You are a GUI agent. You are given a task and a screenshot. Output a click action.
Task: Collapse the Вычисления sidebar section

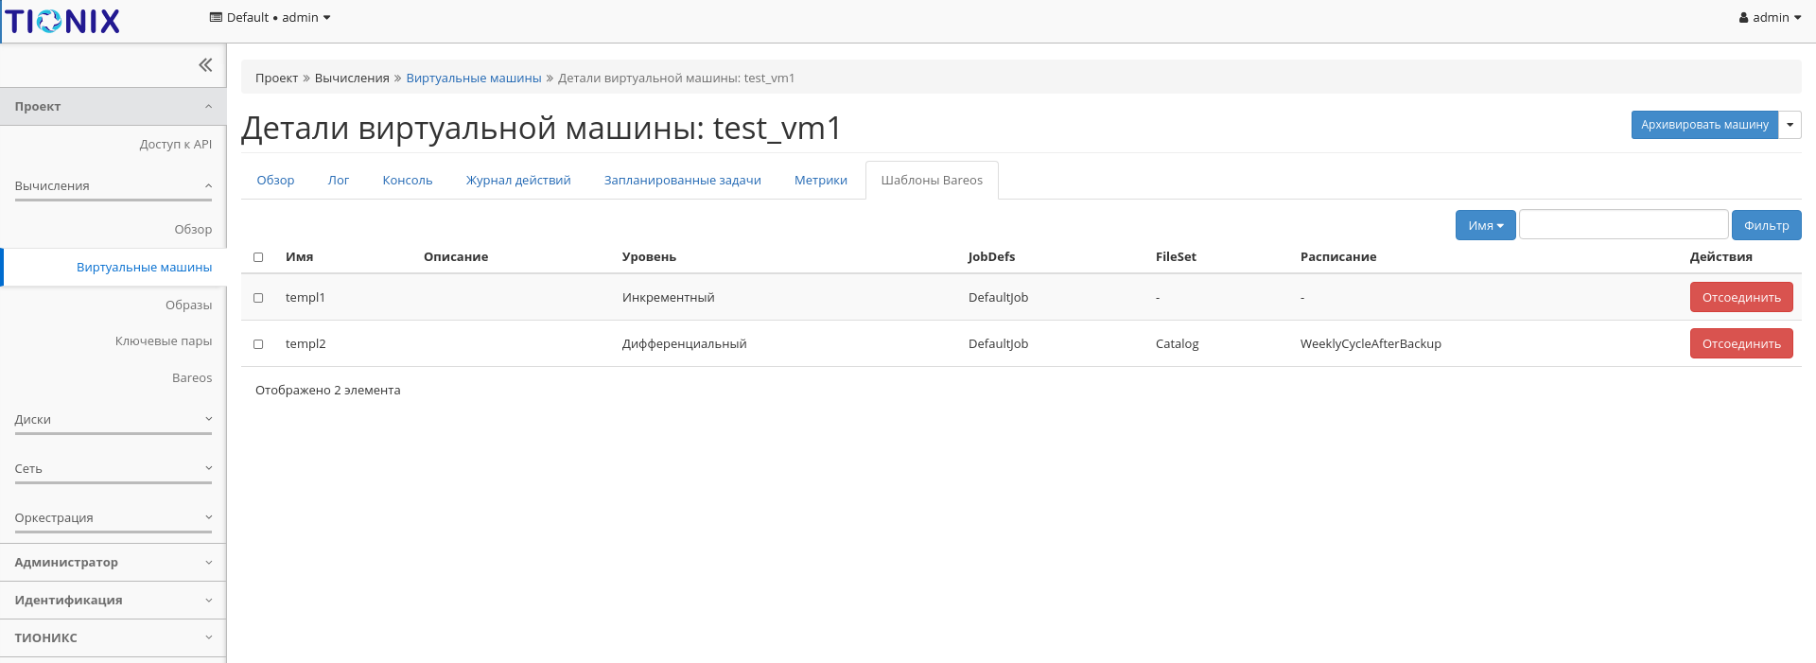click(x=113, y=186)
